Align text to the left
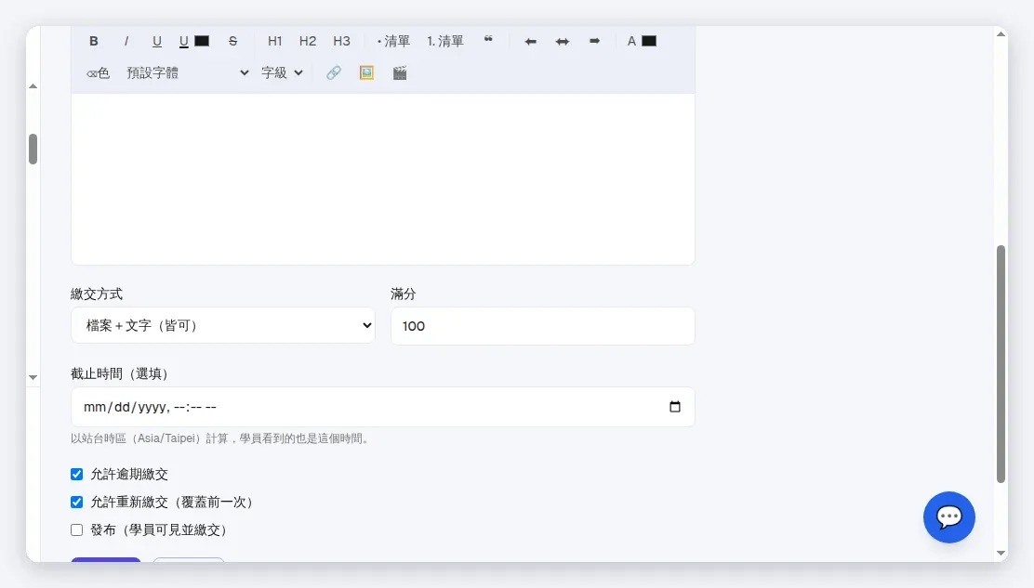This screenshot has height=588, width=1034. 530,42
